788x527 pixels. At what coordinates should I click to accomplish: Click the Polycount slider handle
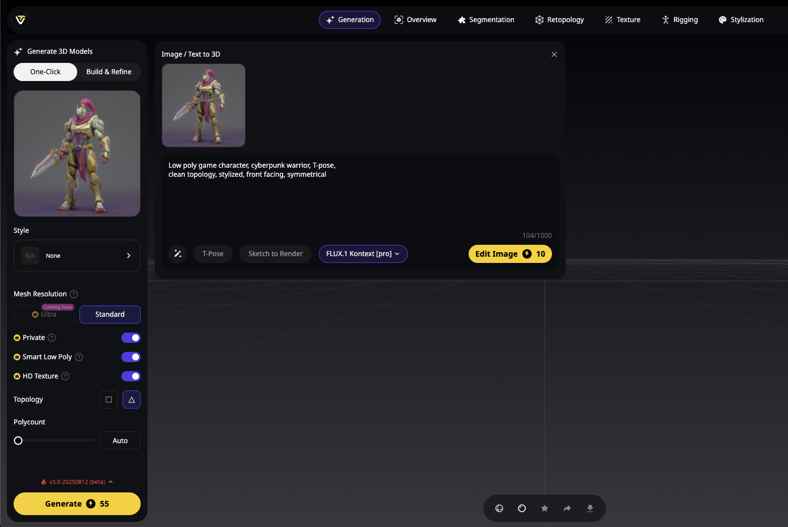tap(18, 440)
